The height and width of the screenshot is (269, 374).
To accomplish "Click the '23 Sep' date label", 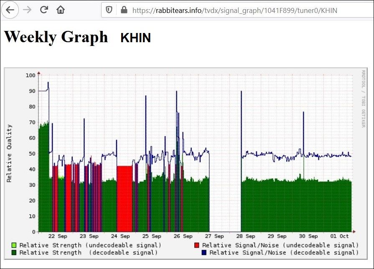I will tap(89, 236).
